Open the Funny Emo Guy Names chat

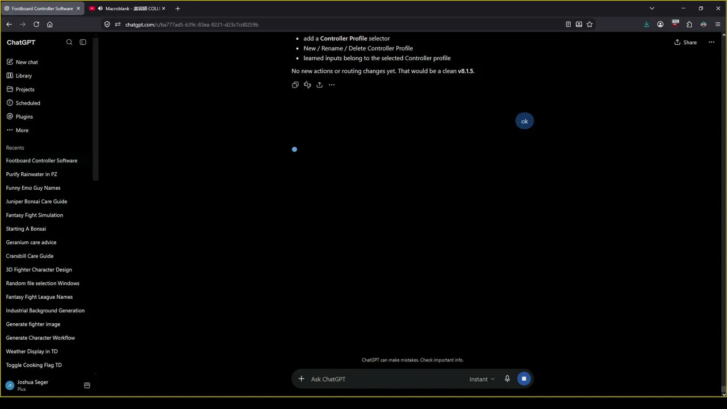click(34, 188)
